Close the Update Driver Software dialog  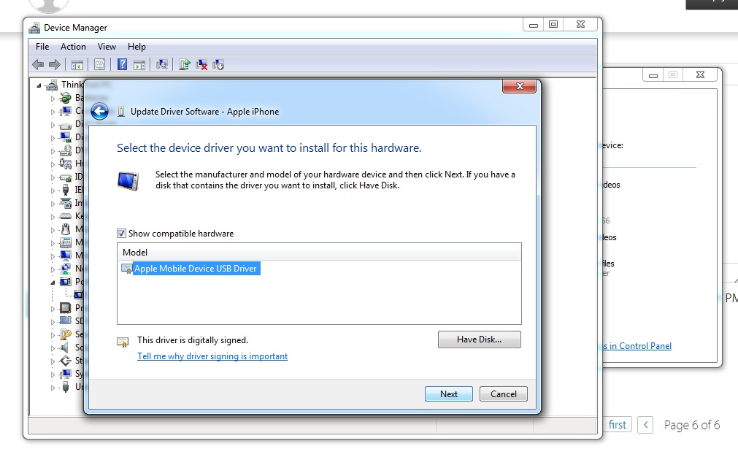coord(519,86)
